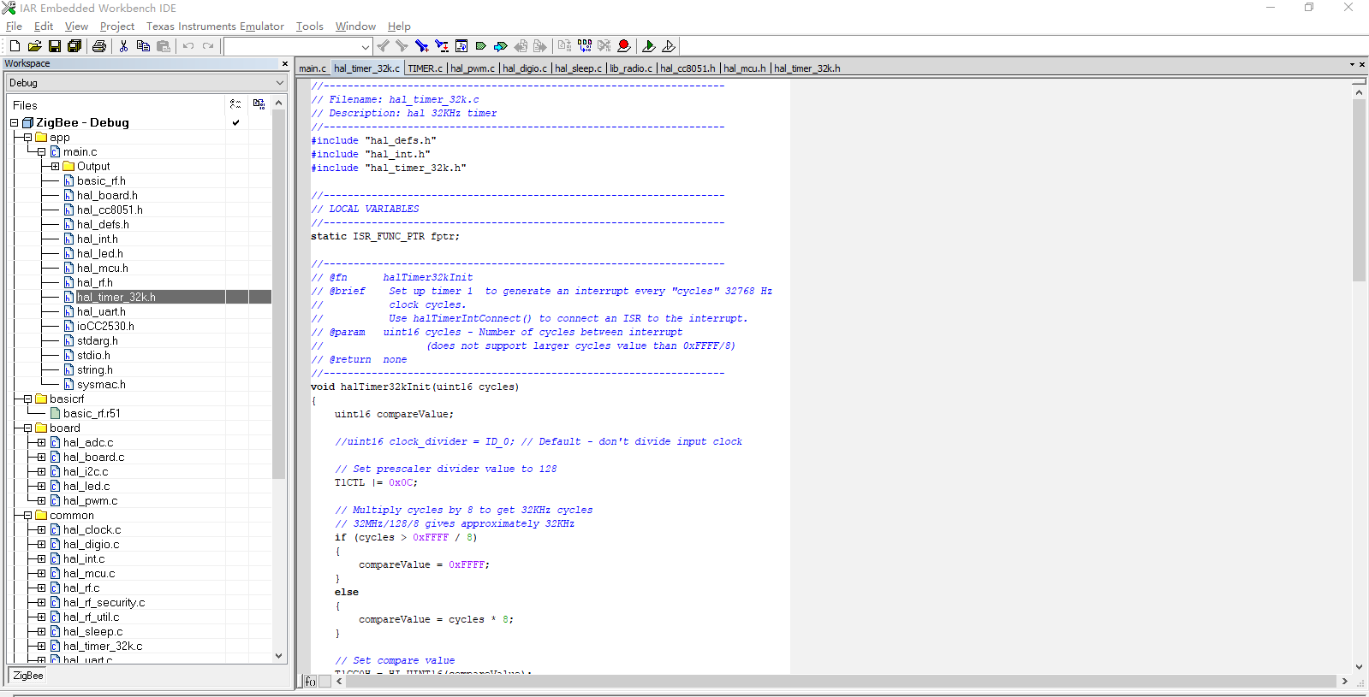Open the Project menu

[117, 27]
